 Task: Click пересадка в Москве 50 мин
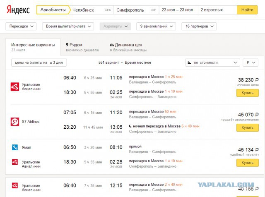tap(153, 112)
